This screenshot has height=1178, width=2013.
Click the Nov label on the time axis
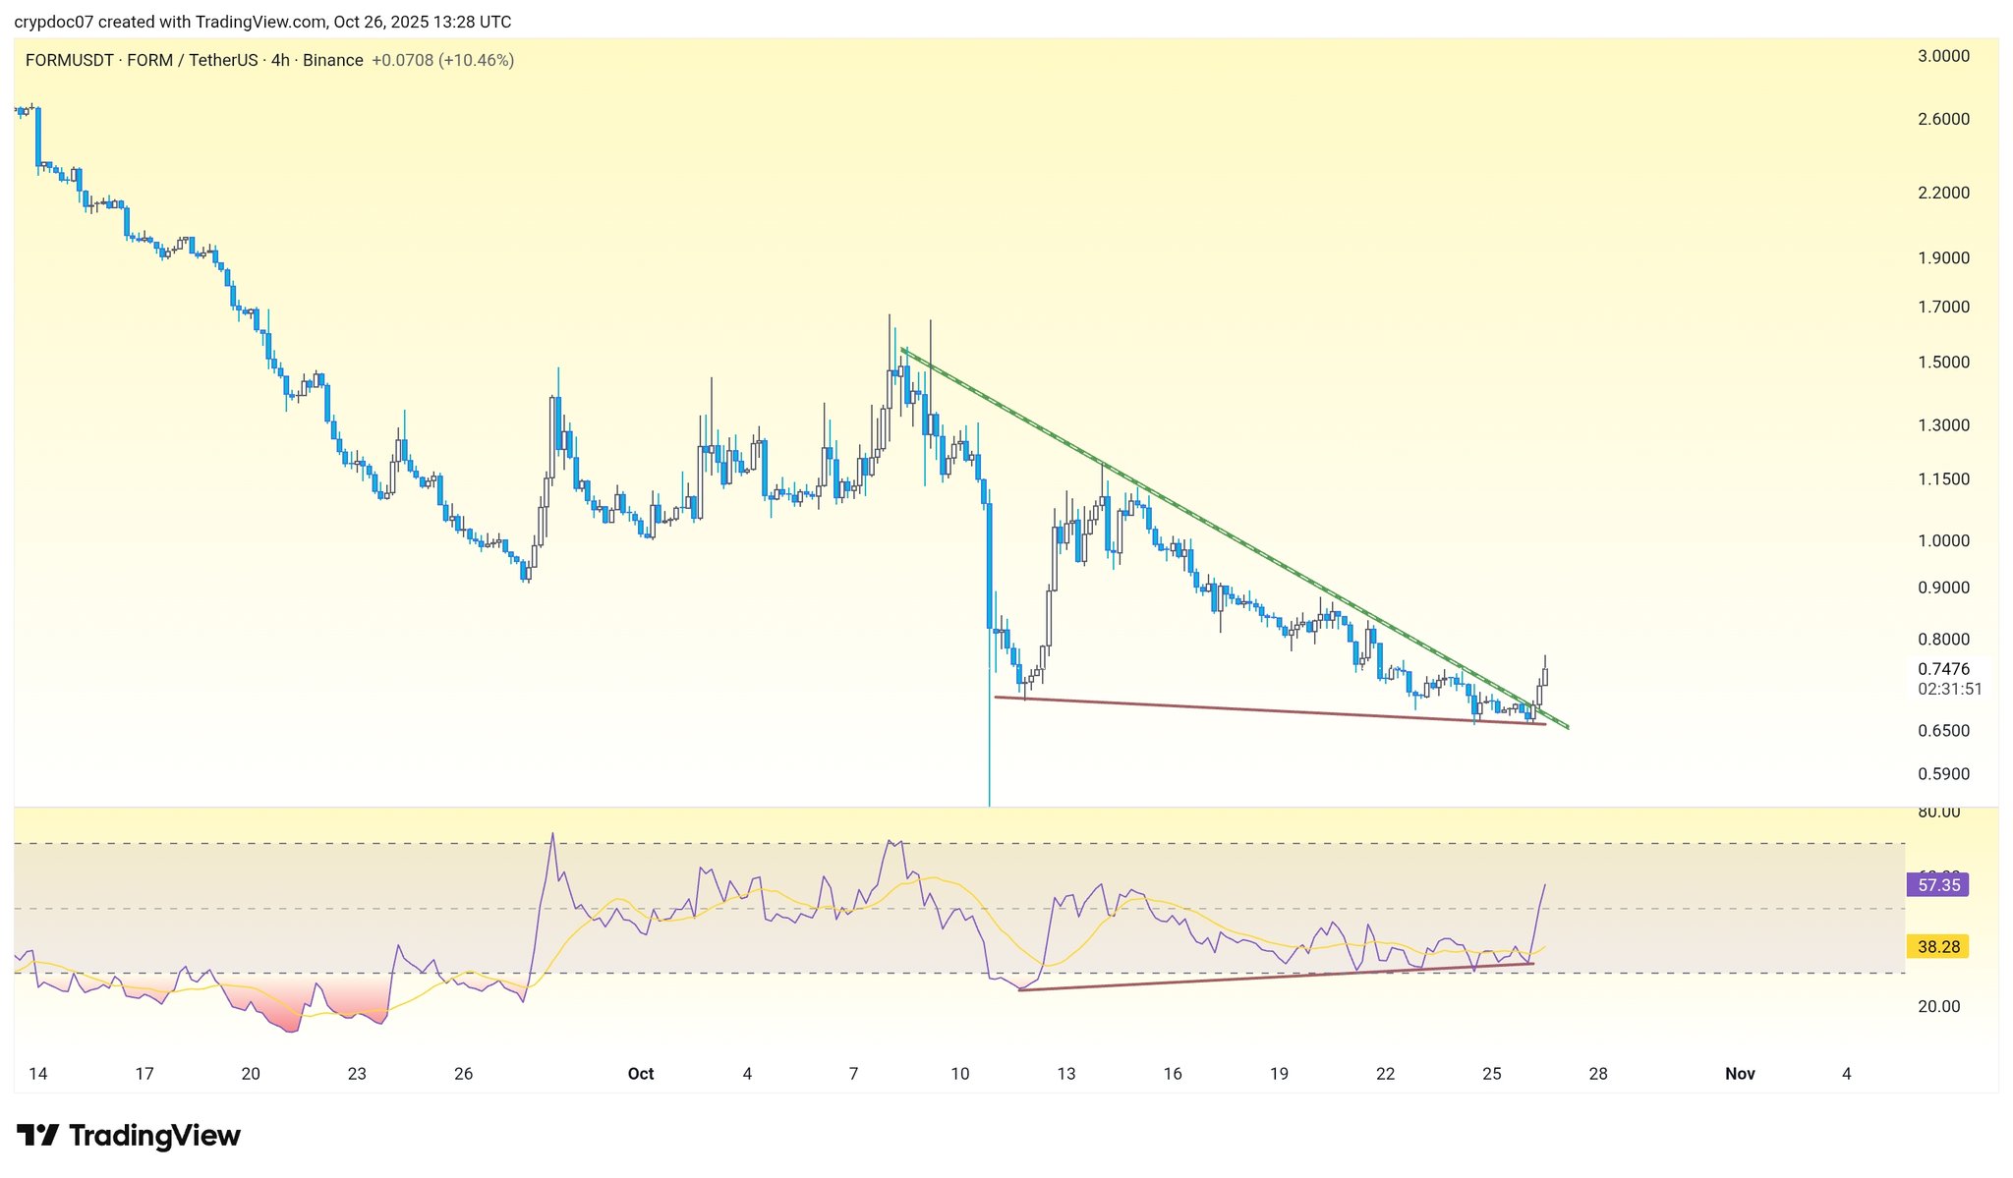coord(1740,1074)
